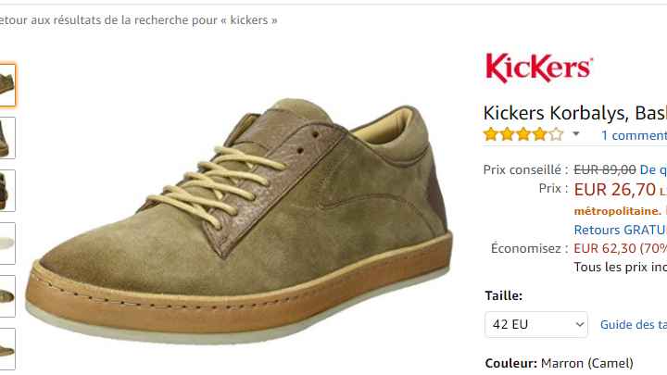Open the '1 commentaire' reviews link
Viewport: 667px width, 375px height.
(634, 135)
